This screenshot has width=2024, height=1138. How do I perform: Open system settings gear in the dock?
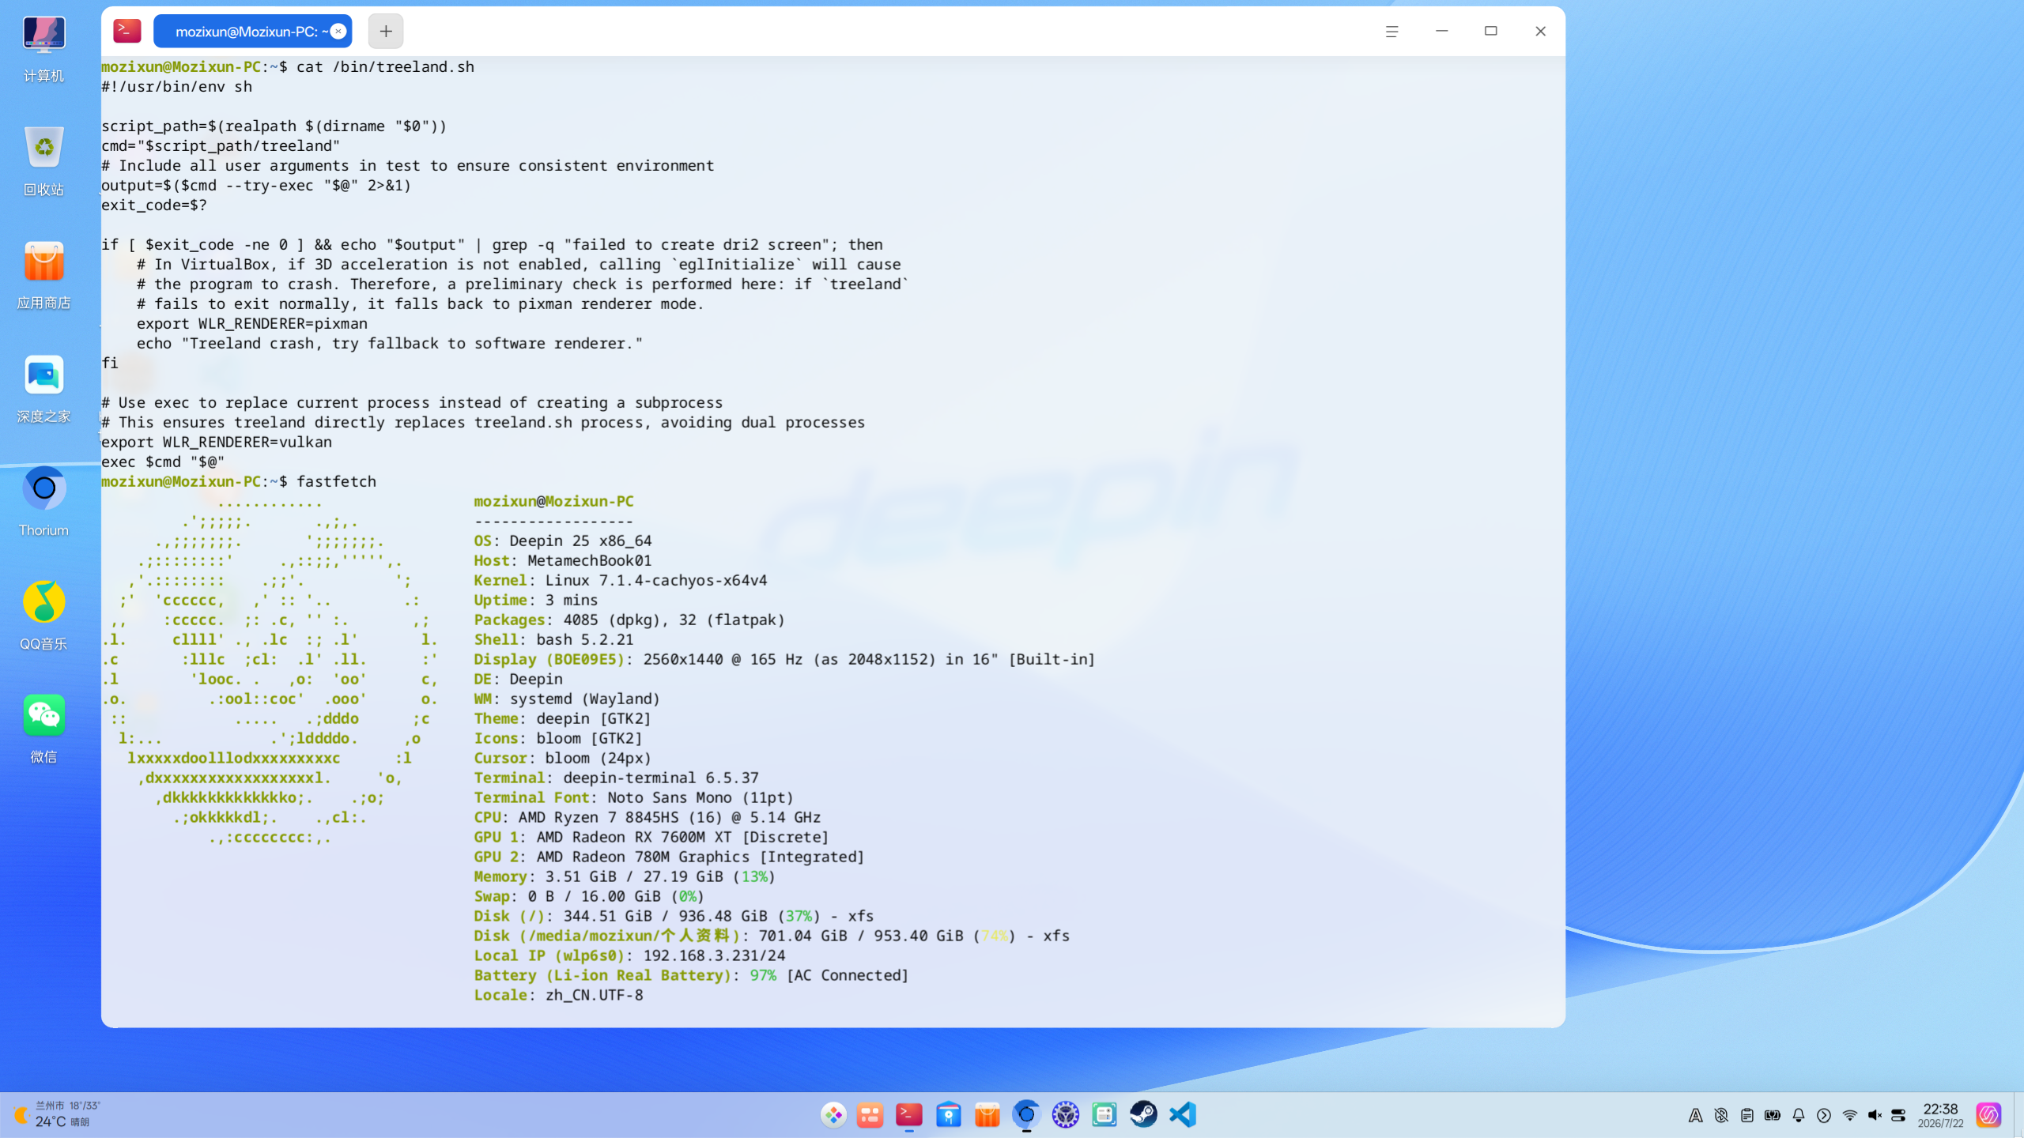click(x=1066, y=1115)
